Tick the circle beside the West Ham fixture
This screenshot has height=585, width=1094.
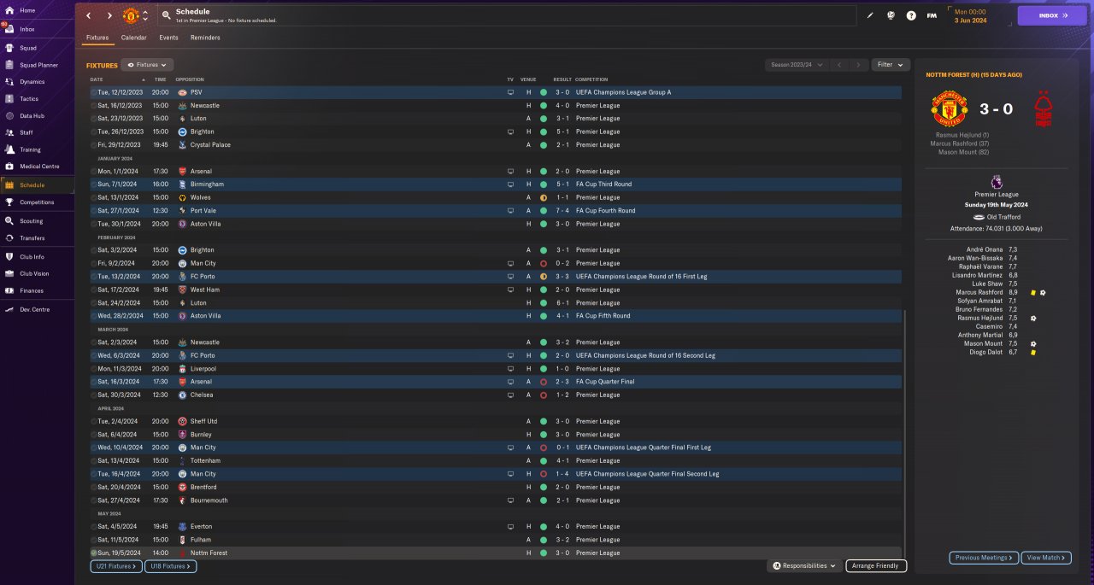(94, 290)
